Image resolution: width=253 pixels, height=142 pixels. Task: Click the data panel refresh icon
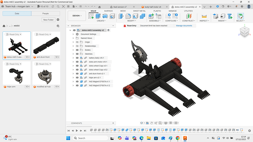tap(53, 7)
